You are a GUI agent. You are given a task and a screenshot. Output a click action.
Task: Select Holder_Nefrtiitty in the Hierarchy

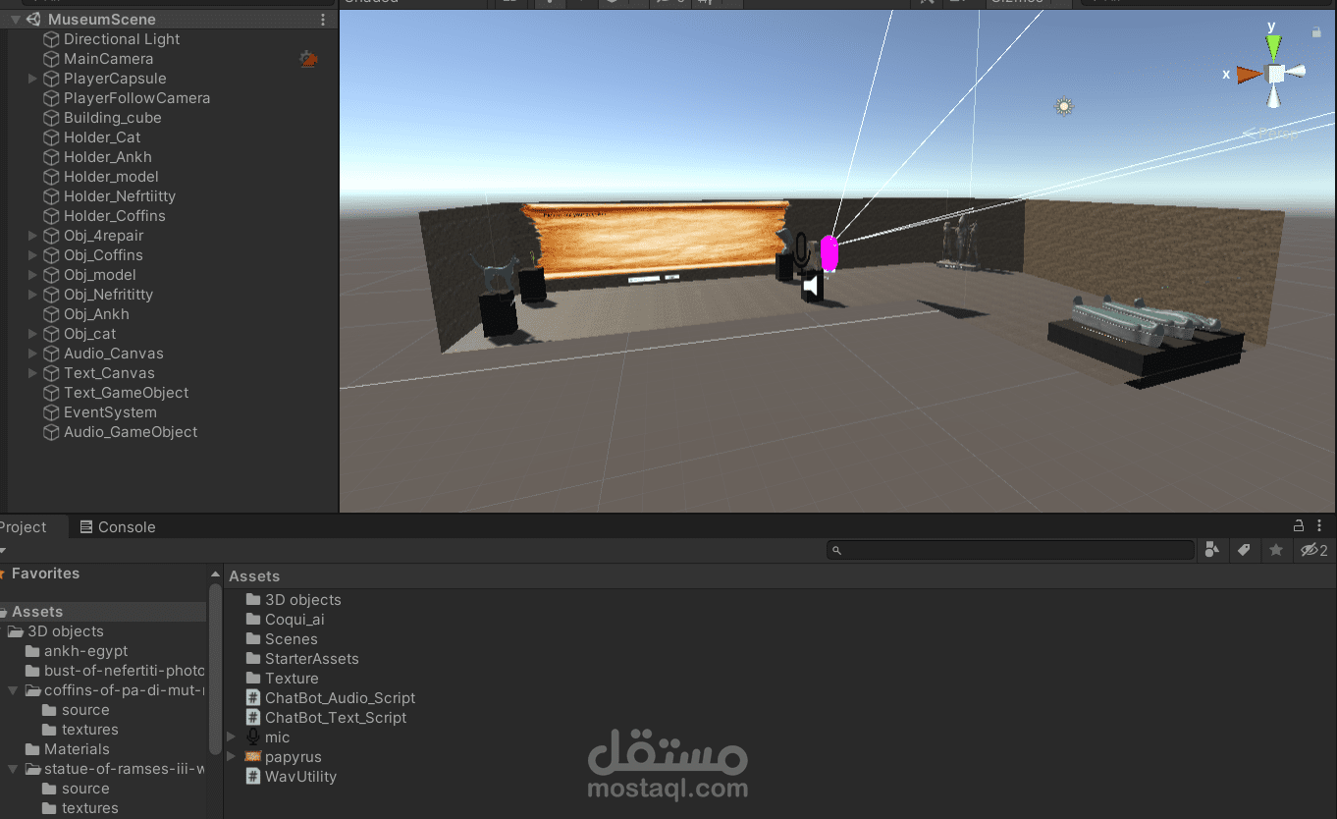[120, 196]
